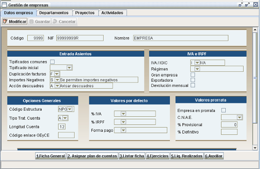Click the greyed Guardar button

click(40, 22)
